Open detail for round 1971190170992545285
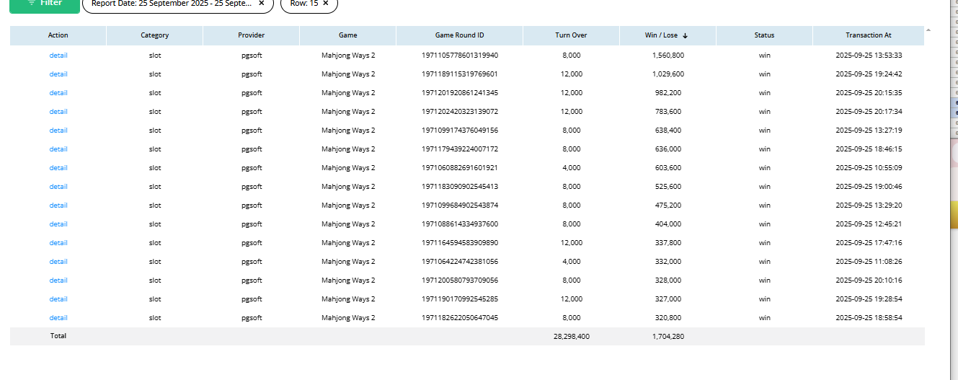This screenshot has width=958, height=380. [x=58, y=299]
